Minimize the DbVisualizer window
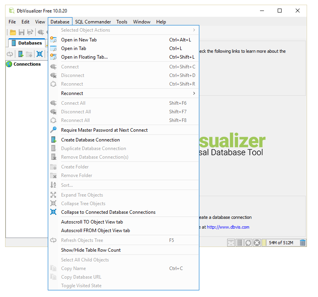The height and width of the screenshot is (297, 318). (x=262, y=11)
